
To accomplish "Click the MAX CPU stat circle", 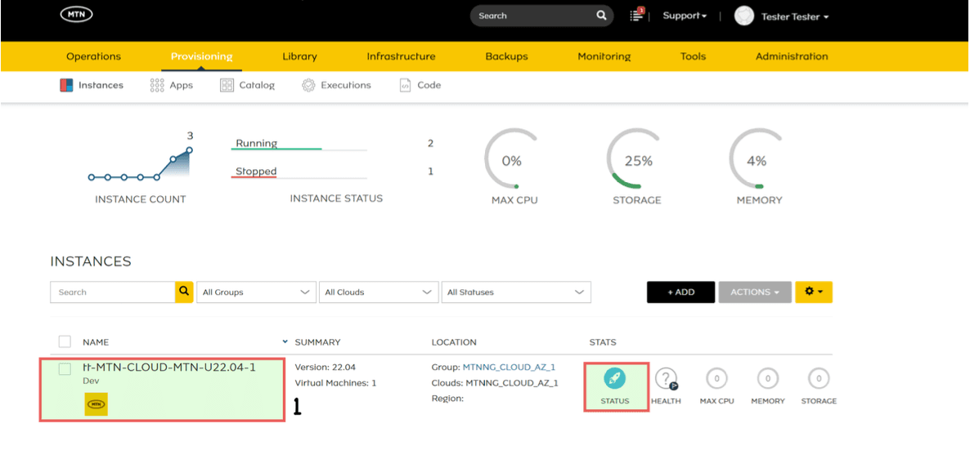I will pos(716,378).
